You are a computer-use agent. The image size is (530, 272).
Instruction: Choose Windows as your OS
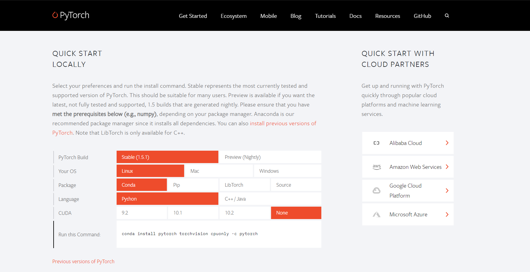click(288, 171)
